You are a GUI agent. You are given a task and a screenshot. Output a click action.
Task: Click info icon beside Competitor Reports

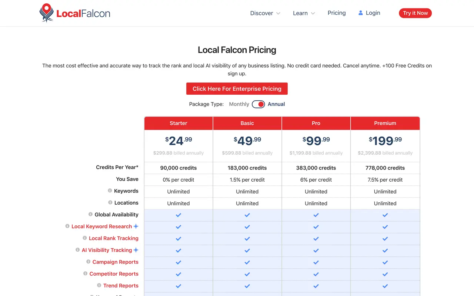click(x=86, y=273)
